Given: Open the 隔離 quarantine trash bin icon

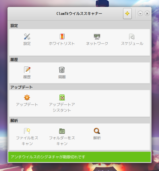Looking at the screenshot, I should pos(62,70).
